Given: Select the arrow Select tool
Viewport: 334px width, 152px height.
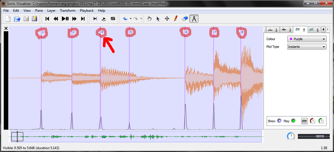Looking at the screenshot, I should (158, 19).
